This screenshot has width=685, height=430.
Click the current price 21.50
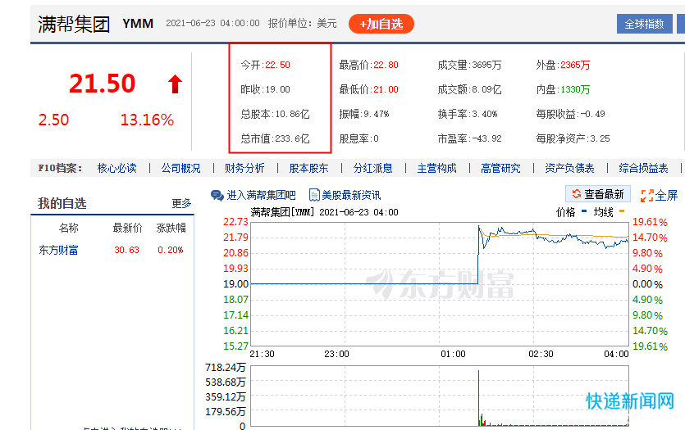coord(103,84)
